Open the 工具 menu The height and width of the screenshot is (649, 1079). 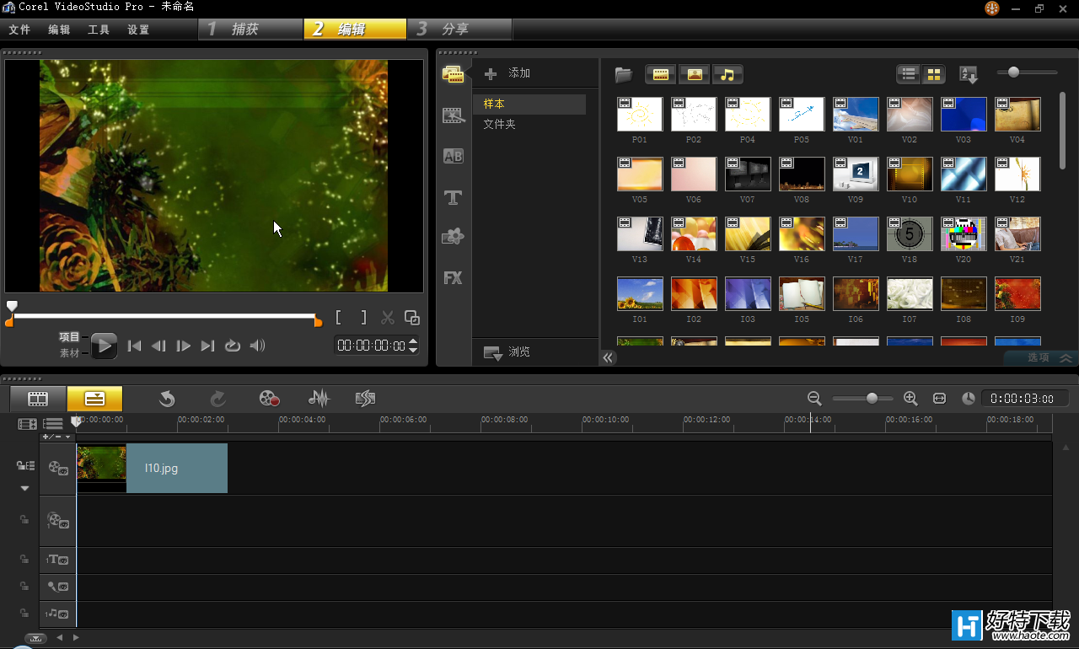[99, 29]
